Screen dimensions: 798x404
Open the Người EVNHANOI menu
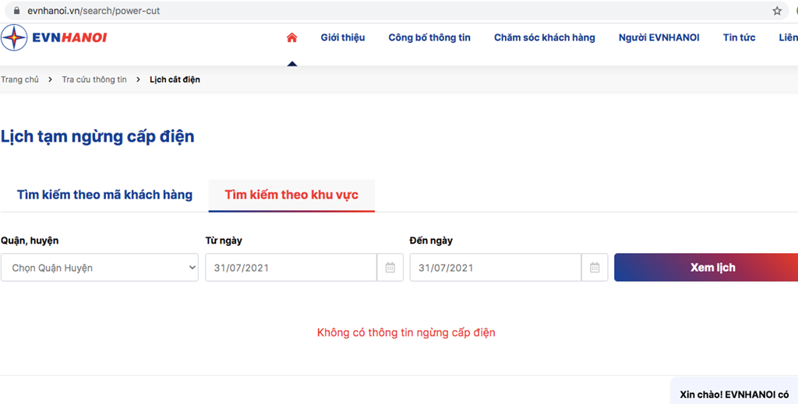[659, 37]
